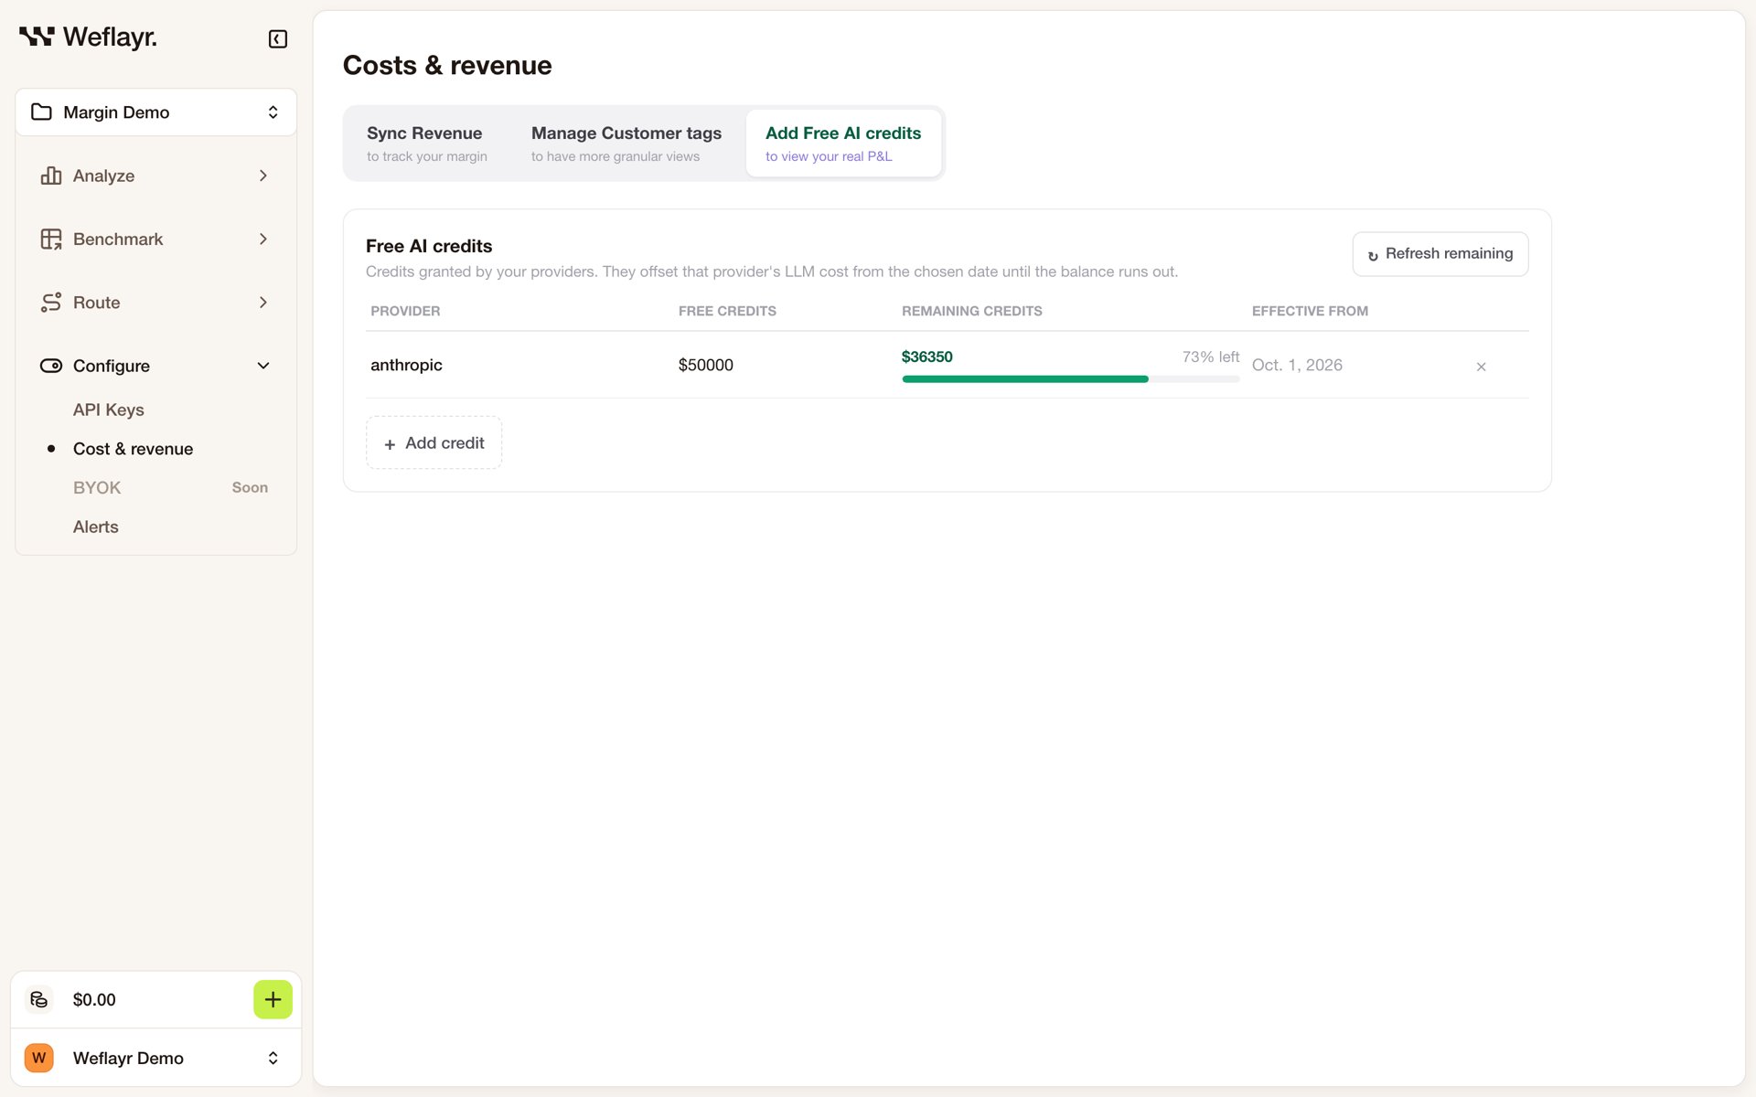
Task: Click the 73% left label
Action: click(x=1210, y=357)
